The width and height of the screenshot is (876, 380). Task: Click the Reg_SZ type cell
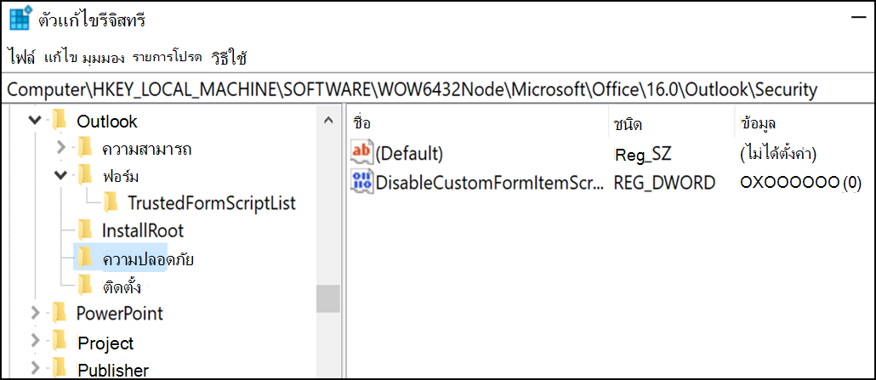(x=642, y=154)
